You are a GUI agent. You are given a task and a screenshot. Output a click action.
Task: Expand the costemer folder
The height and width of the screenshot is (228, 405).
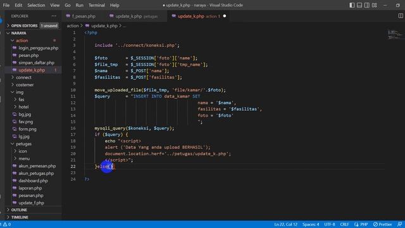pyautogui.click(x=25, y=85)
